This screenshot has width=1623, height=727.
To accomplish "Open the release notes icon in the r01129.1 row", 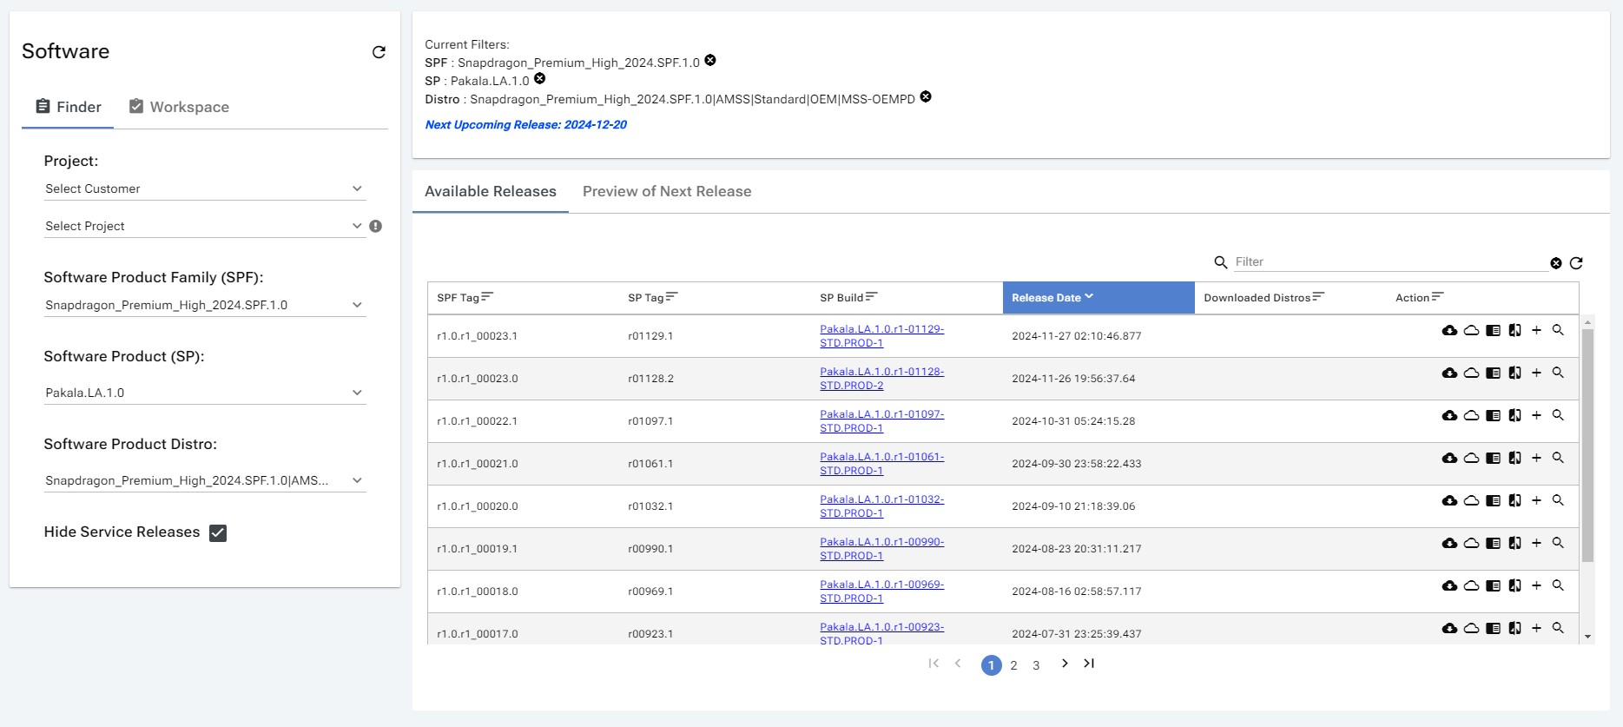I will tap(1493, 330).
